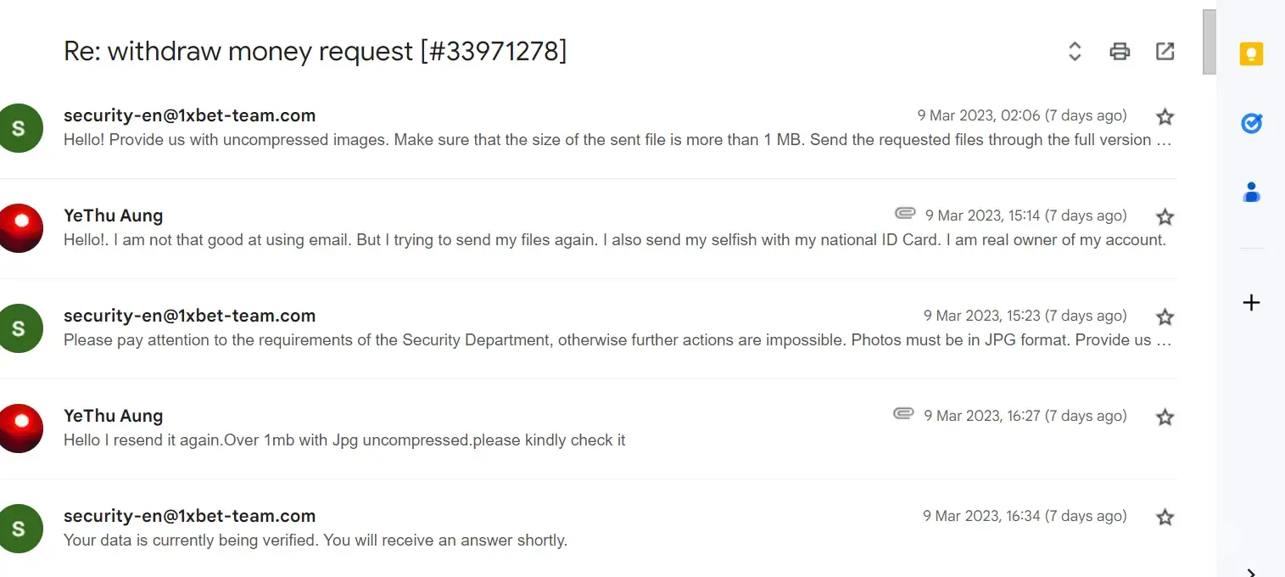This screenshot has width=1285, height=577.
Task: Click green S avatar of the 16:34 message
Action: 20,528
